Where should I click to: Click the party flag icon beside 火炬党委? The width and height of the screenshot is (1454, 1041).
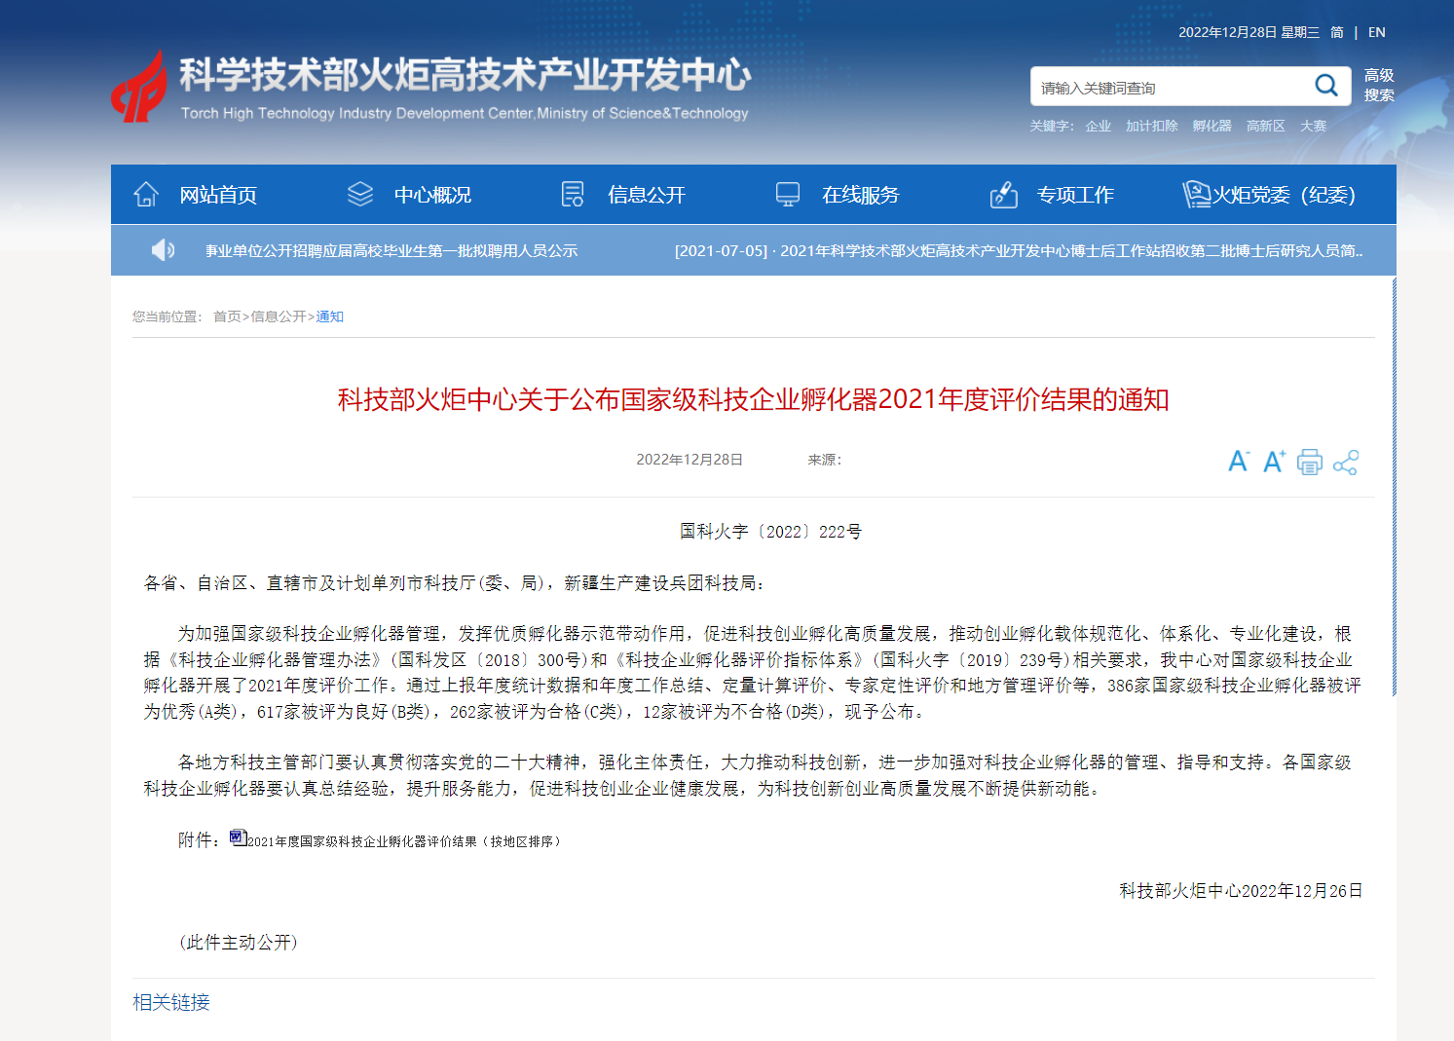(1196, 195)
